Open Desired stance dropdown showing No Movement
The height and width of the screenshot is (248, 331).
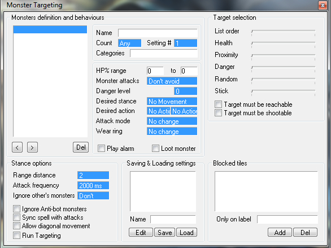point(172,101)
